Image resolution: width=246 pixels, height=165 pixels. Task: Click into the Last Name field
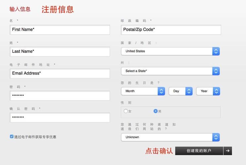pyautogui.click(x=60, y=51)
